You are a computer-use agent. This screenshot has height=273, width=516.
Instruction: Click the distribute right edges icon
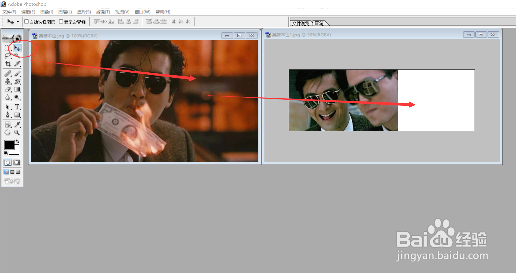pyautogui.click(x=188, y=22)
